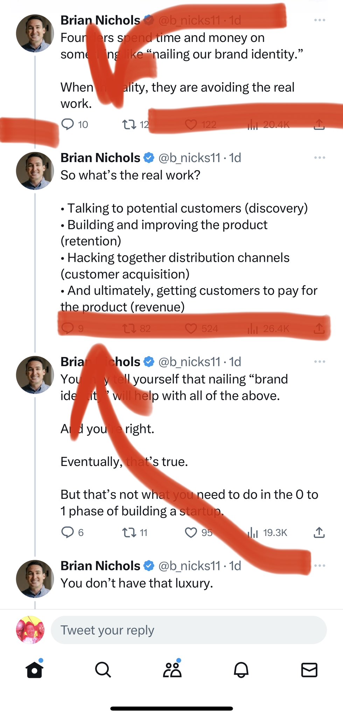Image resolution: width=343 pixels, height=717 pixels.
Task: Retweet the third tweet with 11 retweets
Action: pyautogui.click(x=129, y=532)
